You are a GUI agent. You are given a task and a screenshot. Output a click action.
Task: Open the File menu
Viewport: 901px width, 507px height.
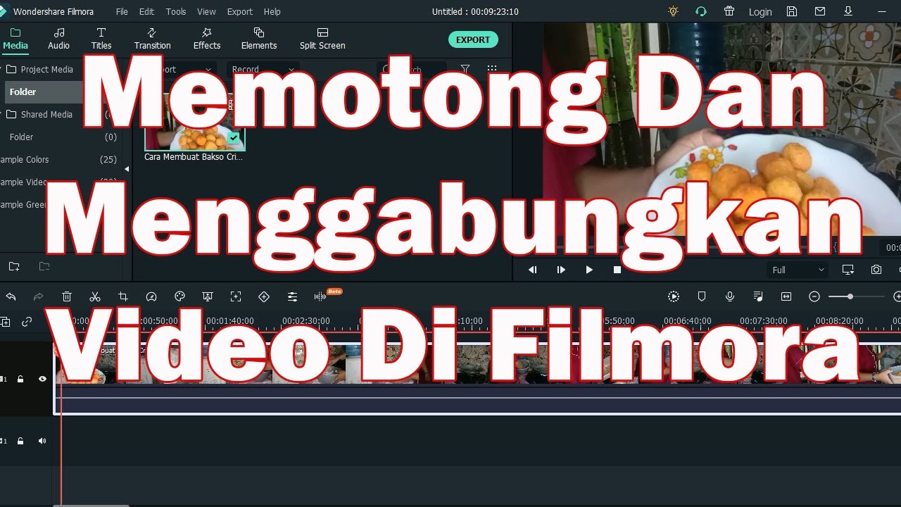tap(122, 11)
